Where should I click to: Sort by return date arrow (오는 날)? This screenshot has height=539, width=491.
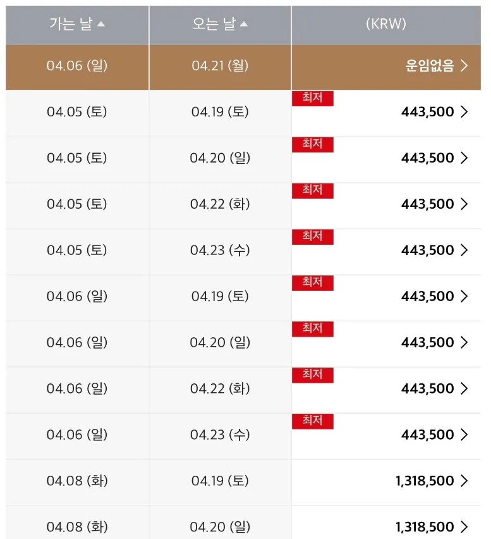coord(244,25)
